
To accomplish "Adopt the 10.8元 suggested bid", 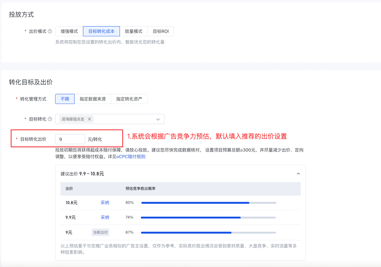I will pyautogui.click(x=105, y=203).
